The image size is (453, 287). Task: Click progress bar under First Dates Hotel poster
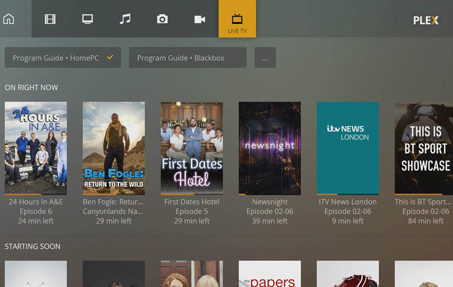192,194
